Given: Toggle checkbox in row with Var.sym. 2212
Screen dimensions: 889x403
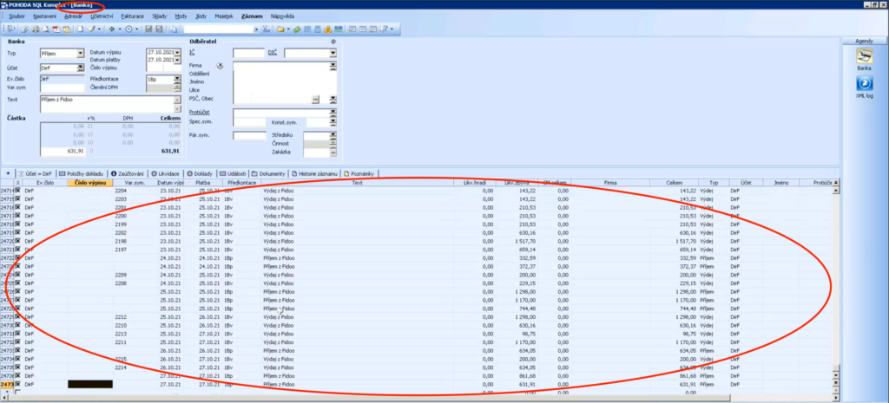Looking at the screenshot, I should [x=17, y=317].
